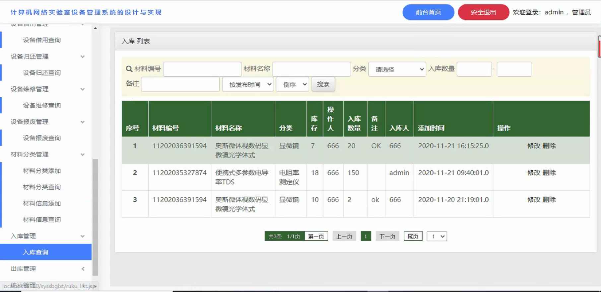Click 修改 in row 2
This screenshot has height=292, width=601.
[534, 173]
